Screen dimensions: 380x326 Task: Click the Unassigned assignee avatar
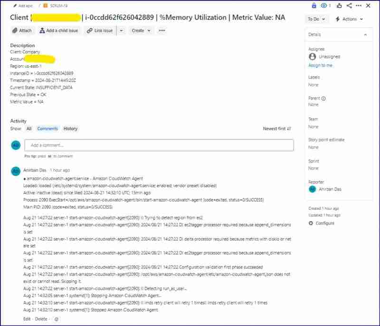(312, 56)
